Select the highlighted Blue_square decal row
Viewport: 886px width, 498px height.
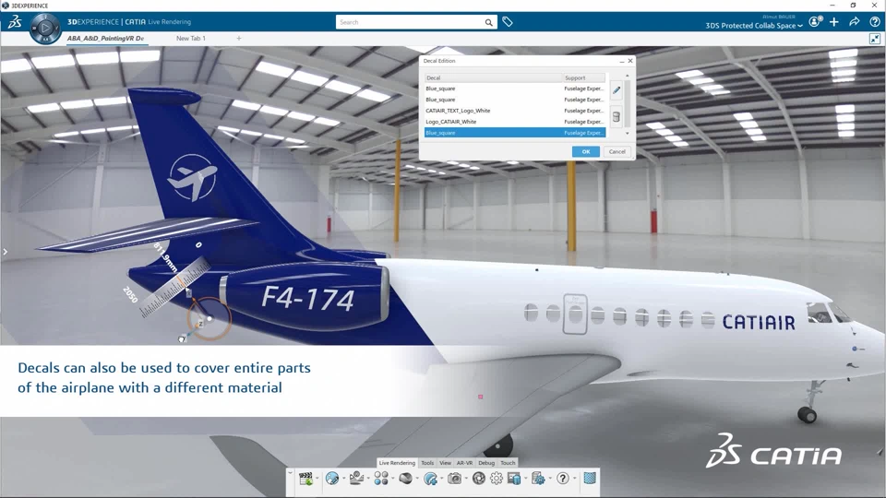(x=515, y=133)
